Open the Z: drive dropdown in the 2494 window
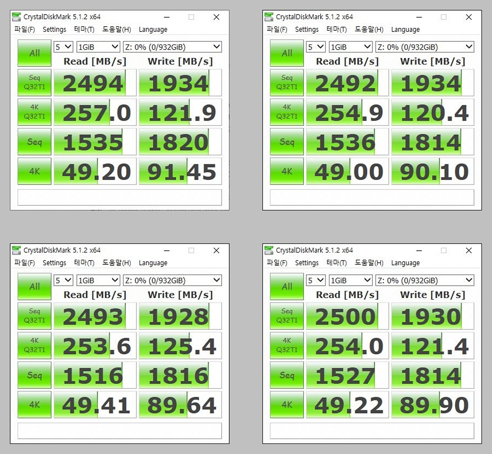Image resolution: width=492 pixels, height=454 pixels. (172, 47)
